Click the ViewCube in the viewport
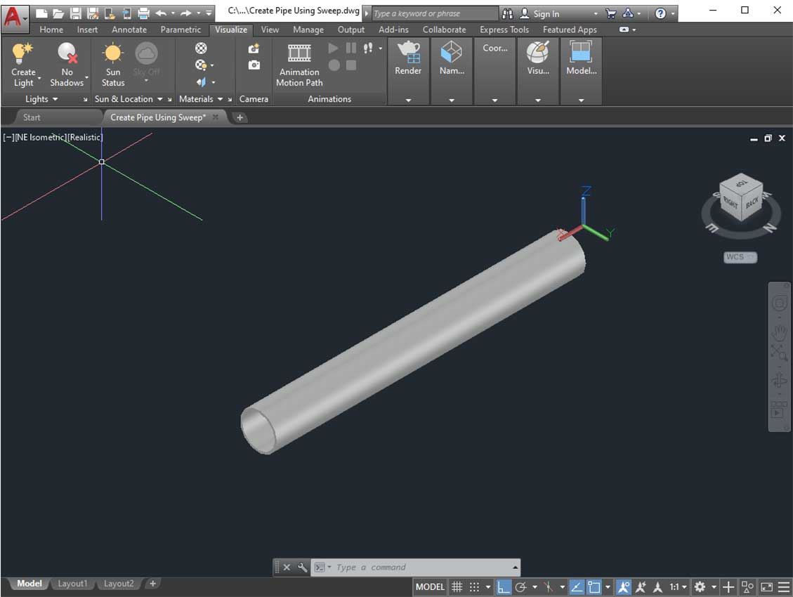793x597 pixels. (741, 199)
